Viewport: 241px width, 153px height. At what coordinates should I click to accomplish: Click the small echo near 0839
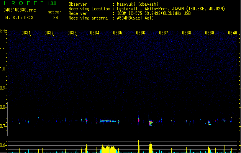(209, 123)
